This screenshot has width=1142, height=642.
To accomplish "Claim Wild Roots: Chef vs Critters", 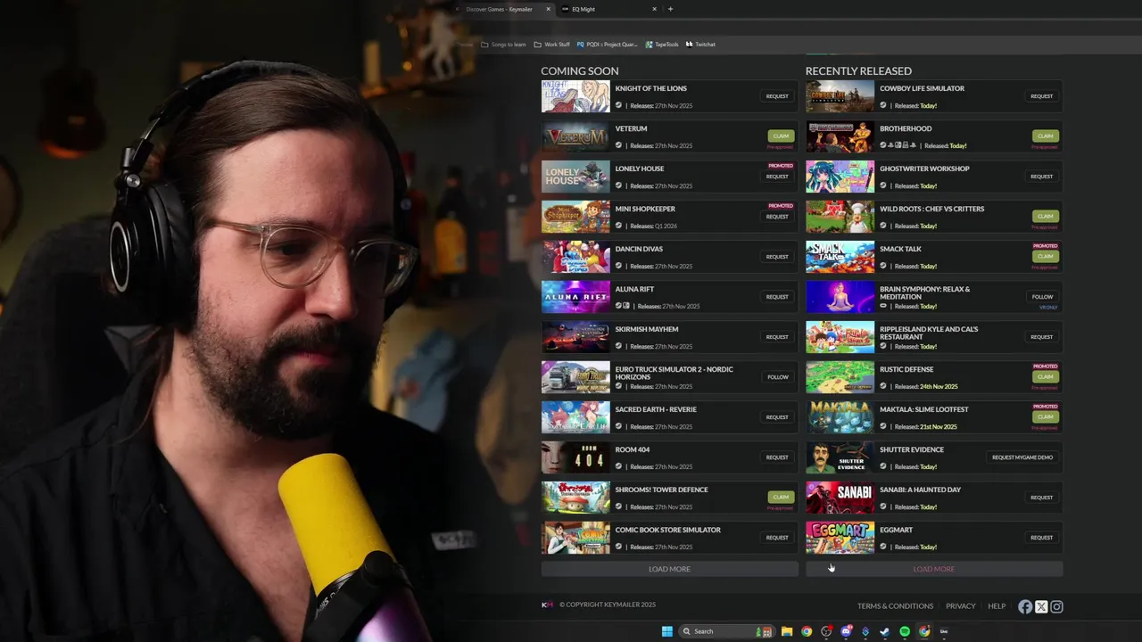I will (x=1046, y=216).
